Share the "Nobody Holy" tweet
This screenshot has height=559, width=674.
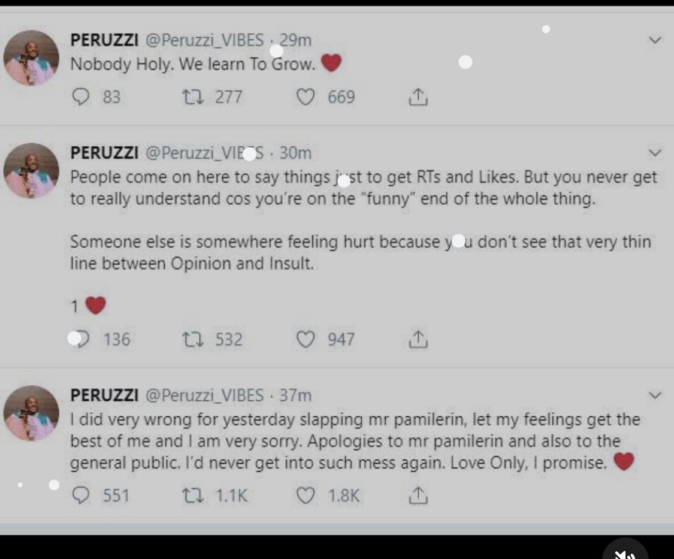click(x=418, y=97)
